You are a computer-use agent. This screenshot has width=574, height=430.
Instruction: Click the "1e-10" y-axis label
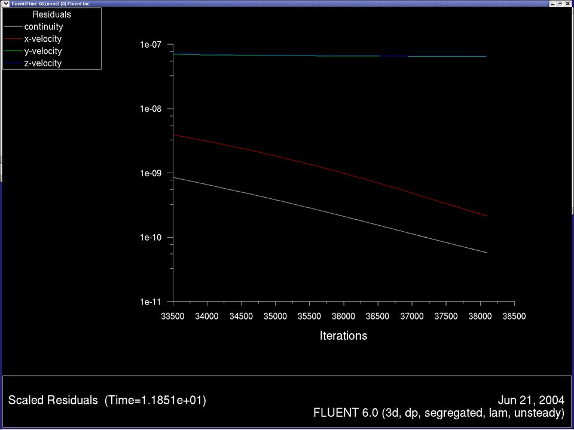(x=151, y=238)
